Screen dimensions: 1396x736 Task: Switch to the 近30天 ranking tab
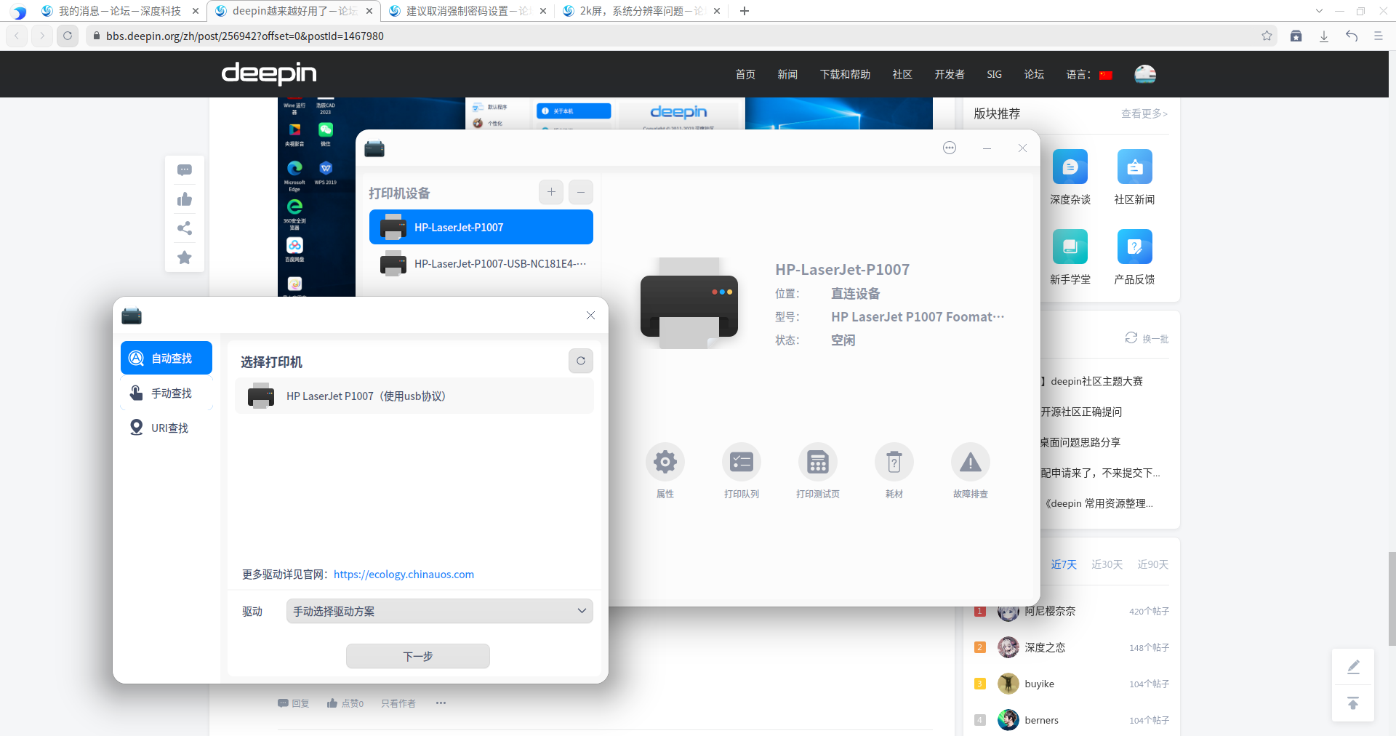1107,564
